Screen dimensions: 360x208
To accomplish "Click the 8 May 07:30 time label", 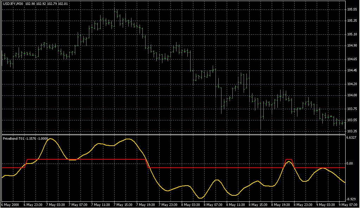I will (212, 204).
